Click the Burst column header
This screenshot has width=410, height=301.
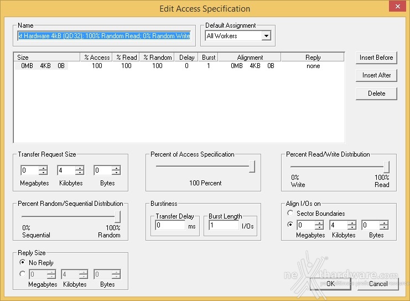click(x=209, y=58)
